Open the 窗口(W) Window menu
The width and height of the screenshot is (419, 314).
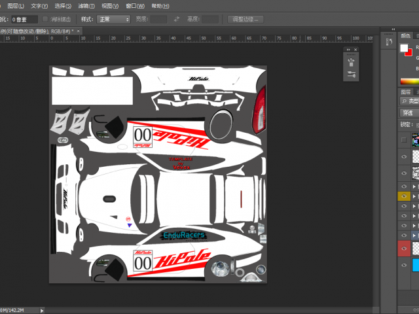click(135, 6)
